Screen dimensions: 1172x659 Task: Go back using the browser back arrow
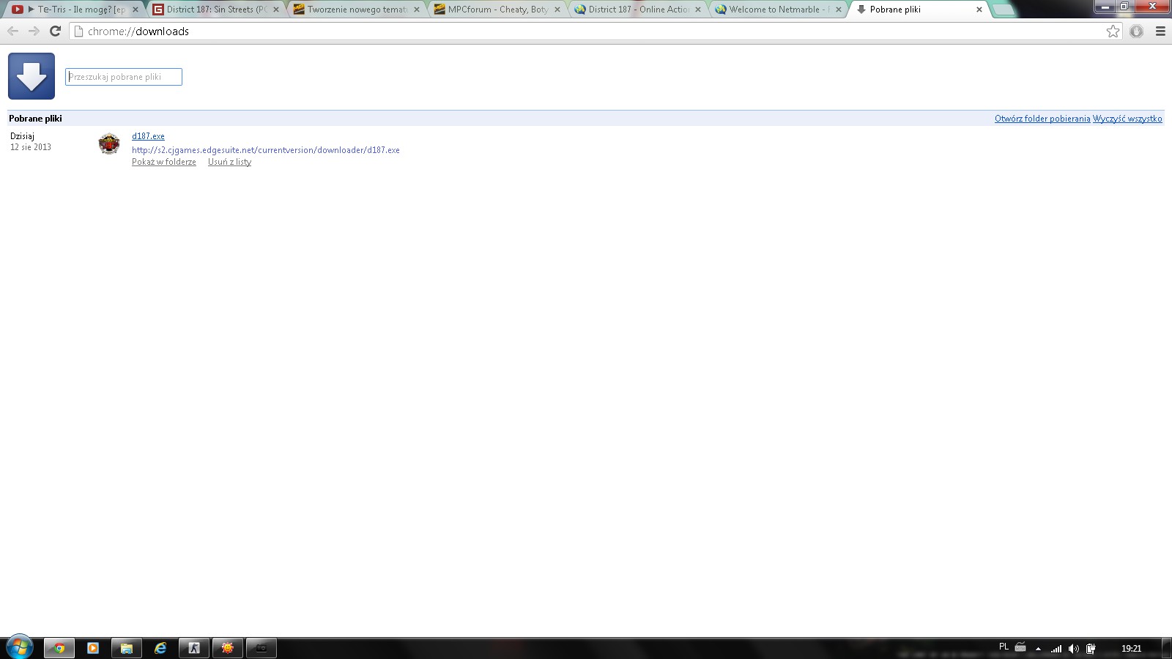[x=13, y=31]
